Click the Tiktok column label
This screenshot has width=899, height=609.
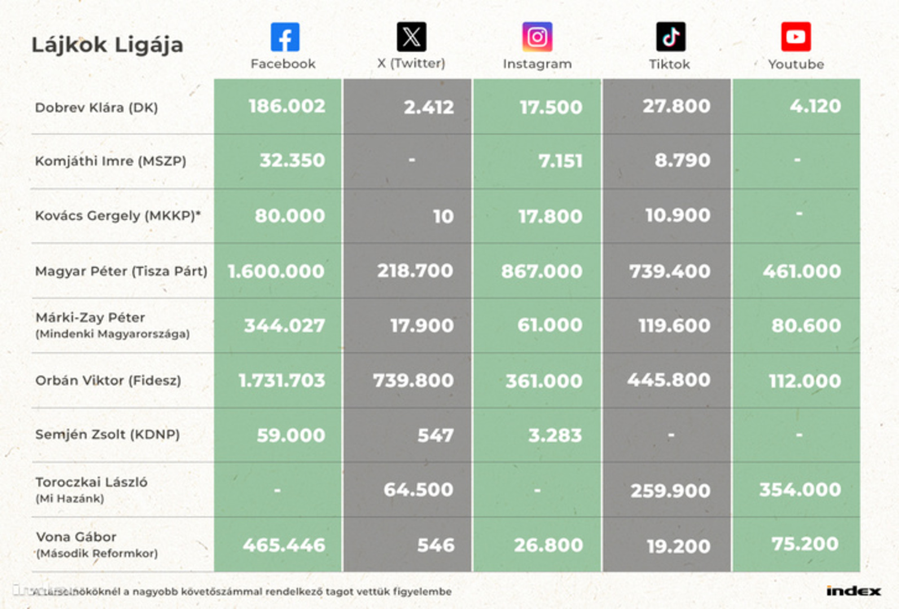click(x=669, y=64)
